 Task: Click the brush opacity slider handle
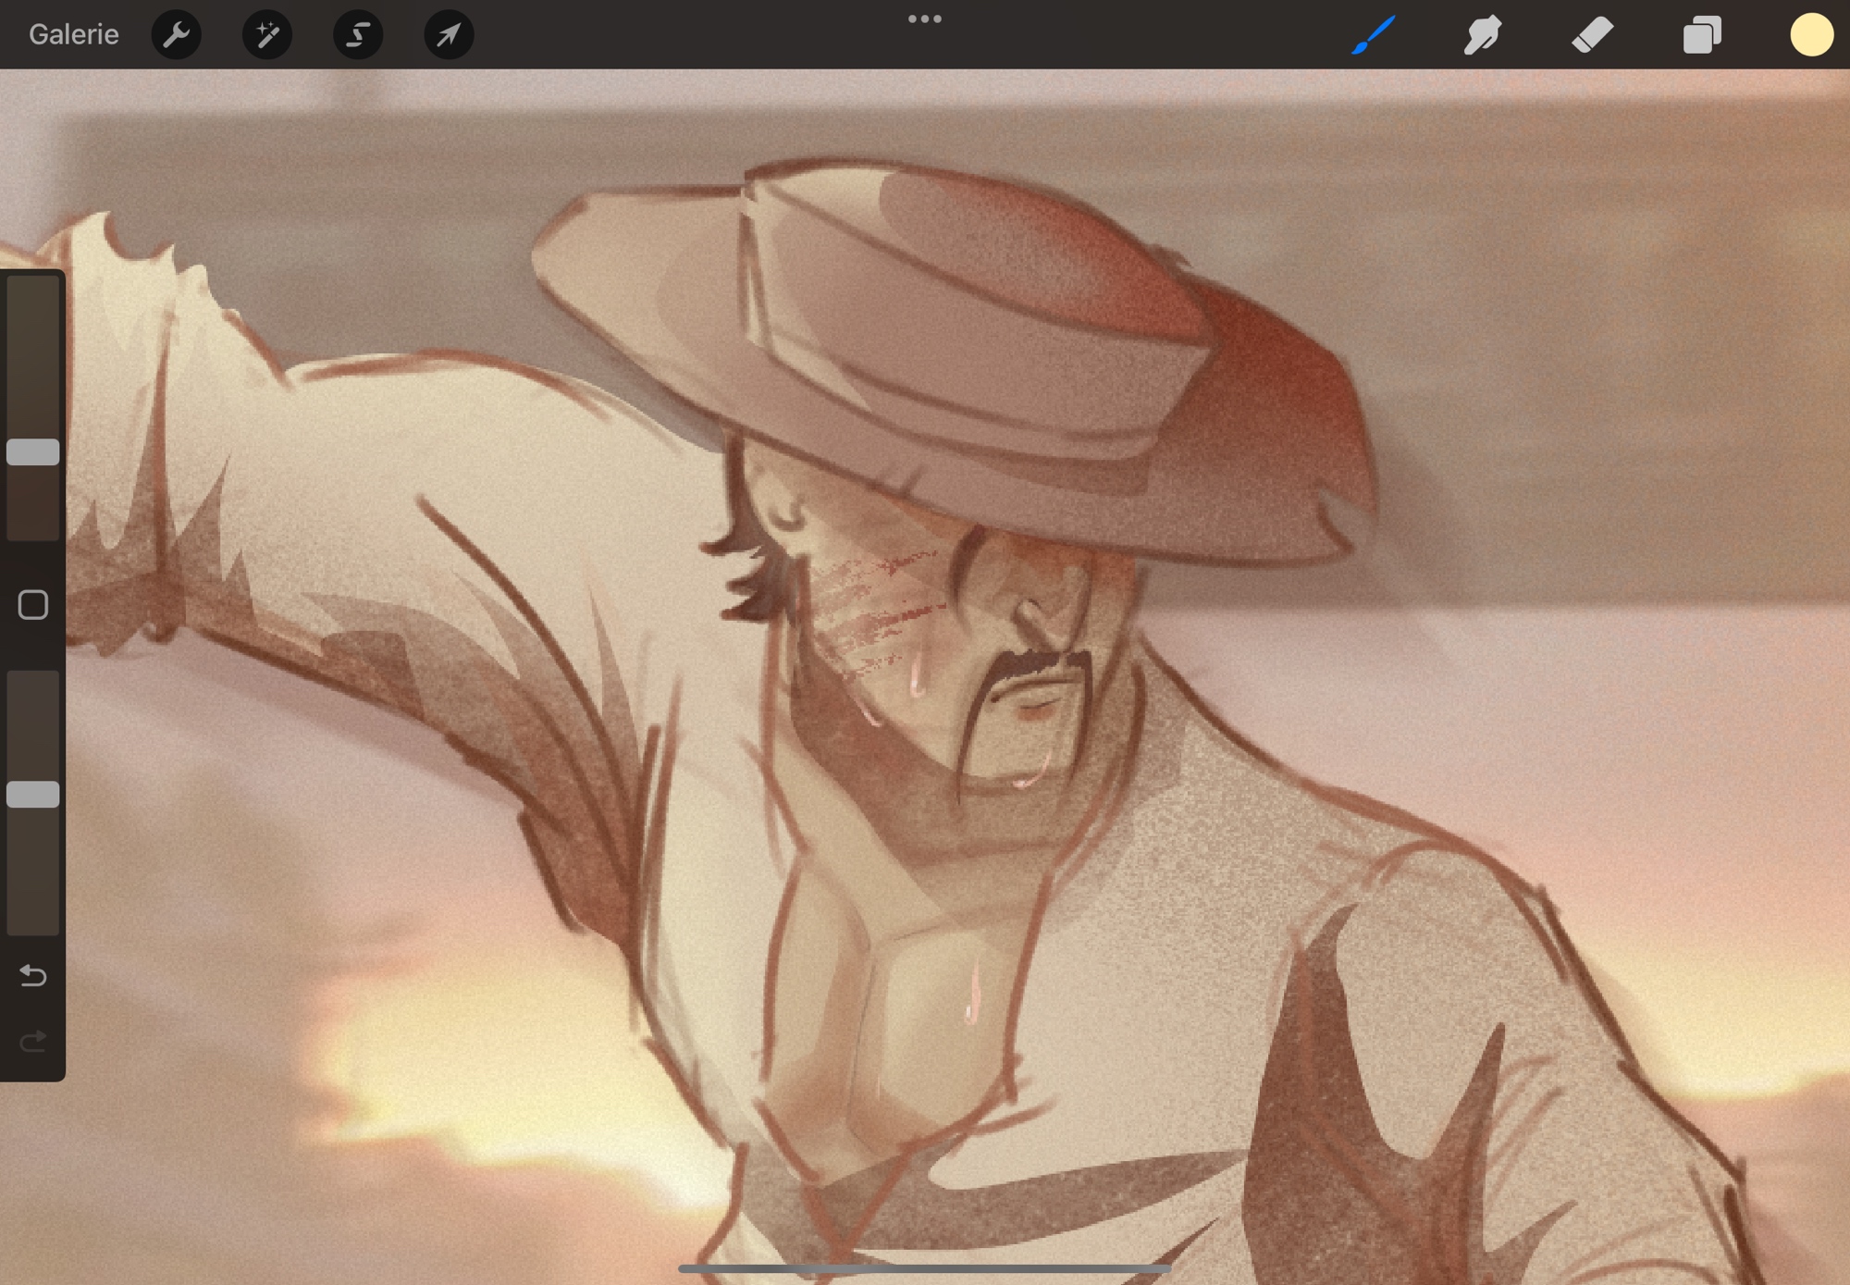[x=33, y=794]
